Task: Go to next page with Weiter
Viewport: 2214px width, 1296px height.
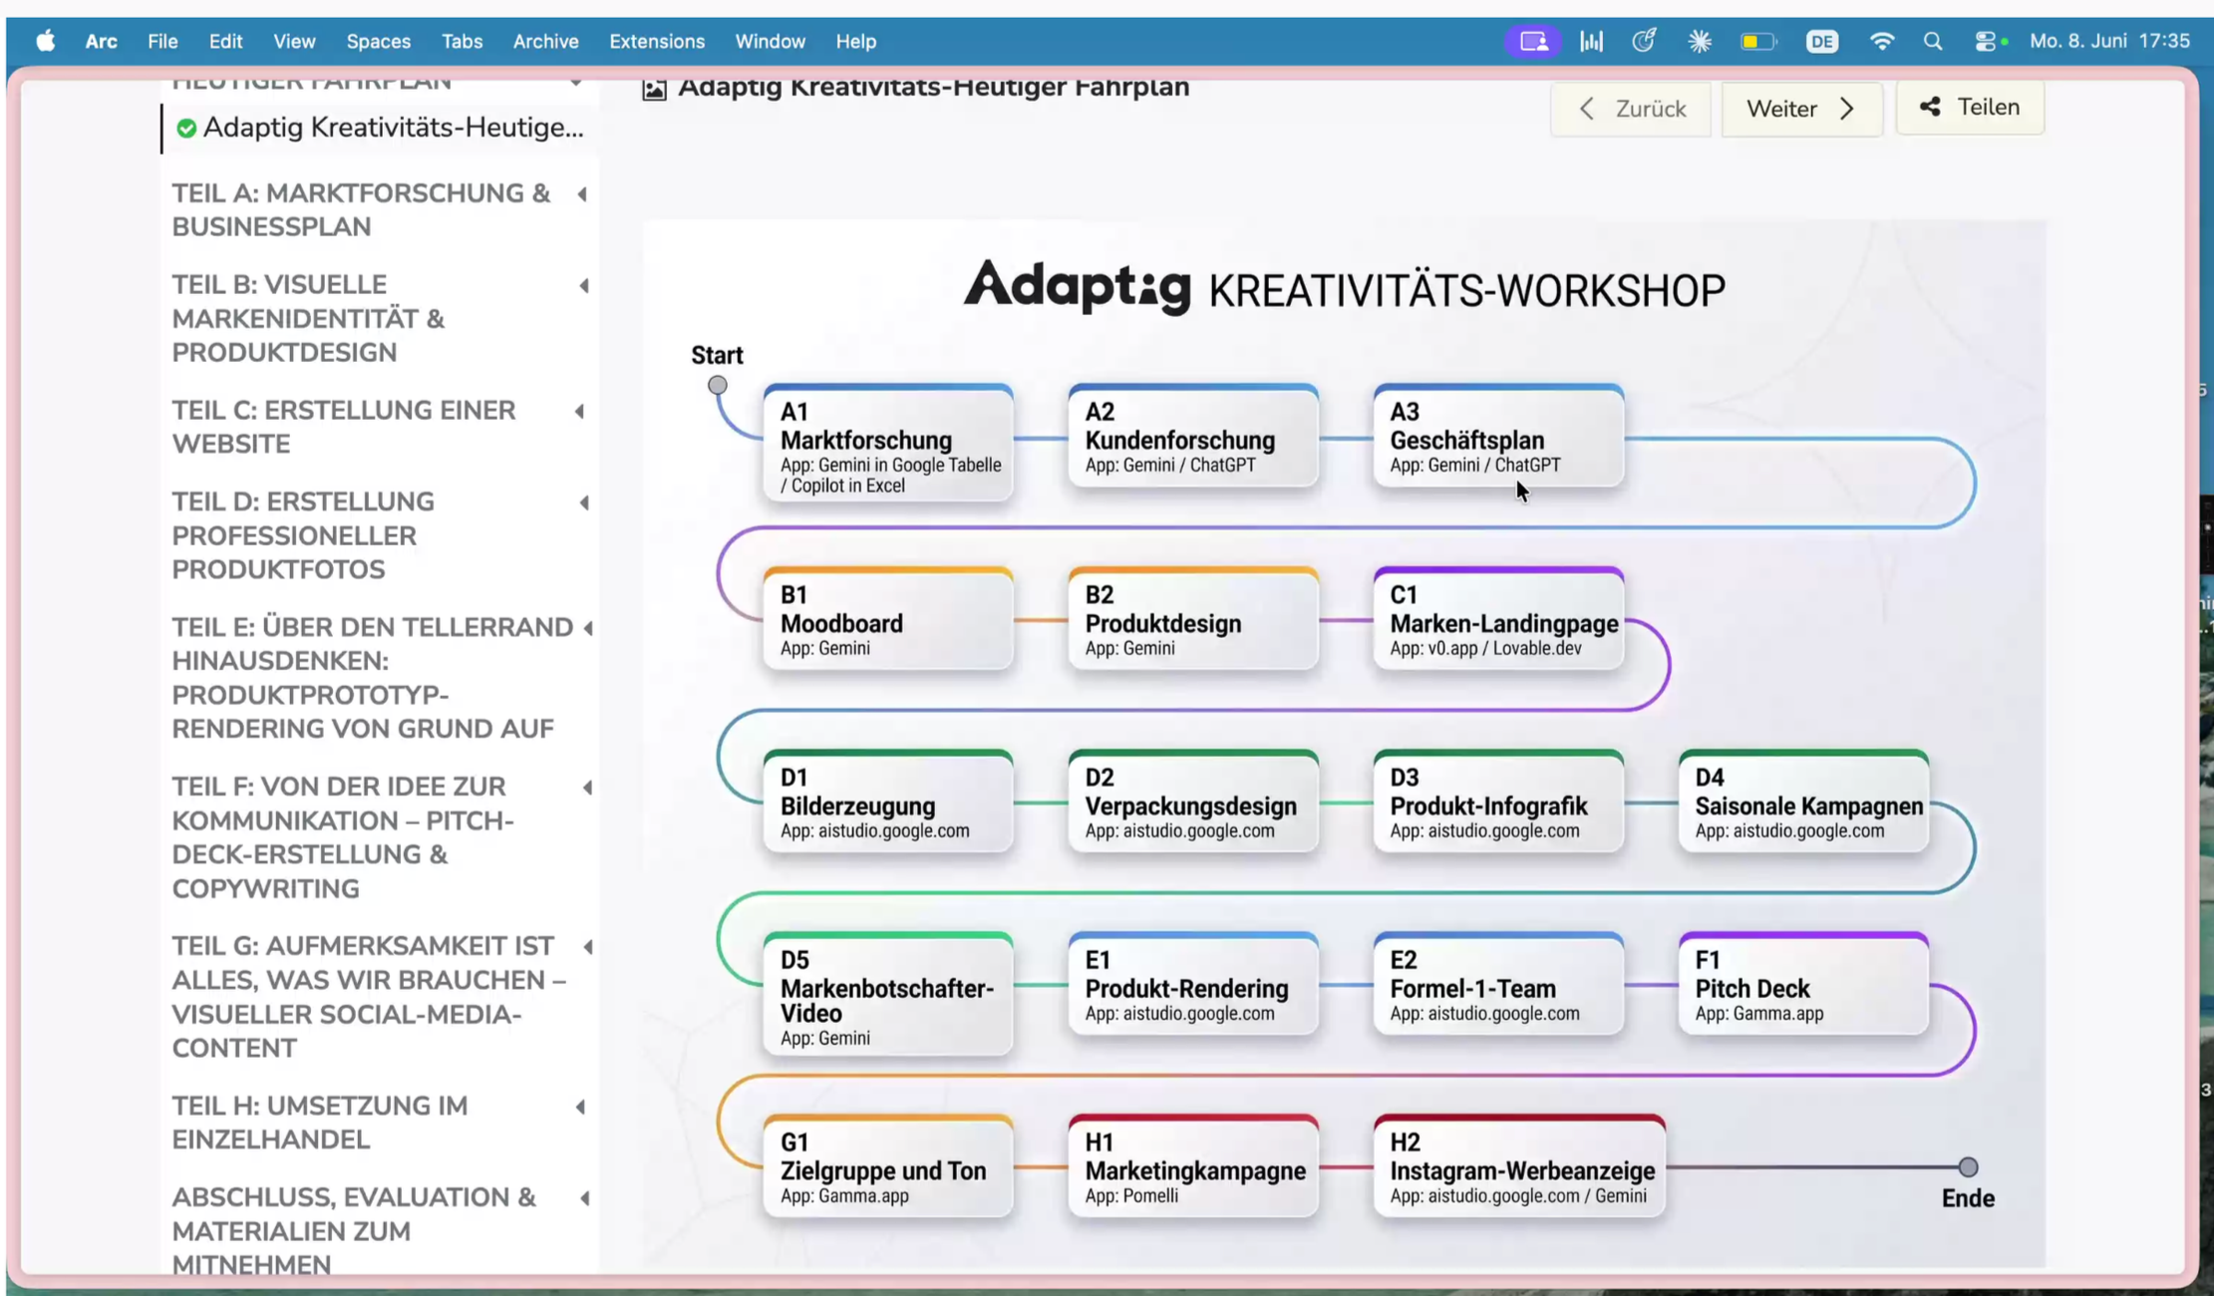Action: coord(1801,109)
